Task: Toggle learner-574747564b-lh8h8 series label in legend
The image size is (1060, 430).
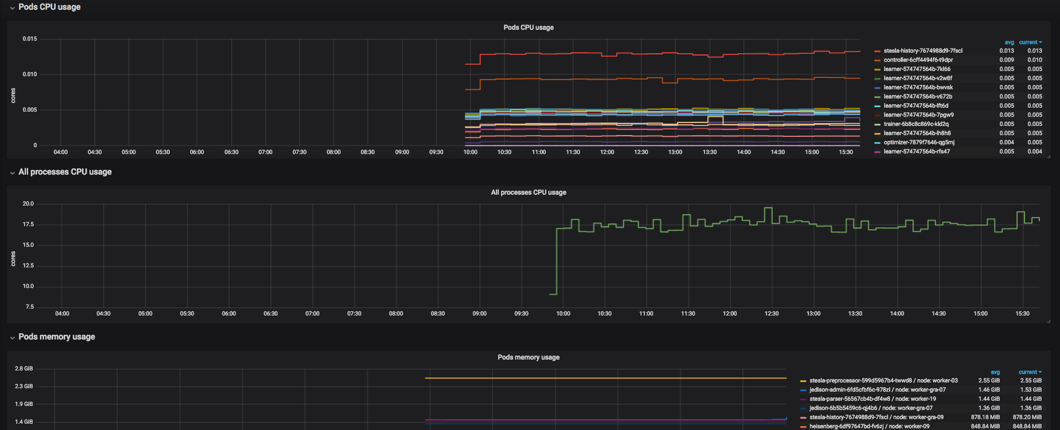Action: tap(917, 133)
